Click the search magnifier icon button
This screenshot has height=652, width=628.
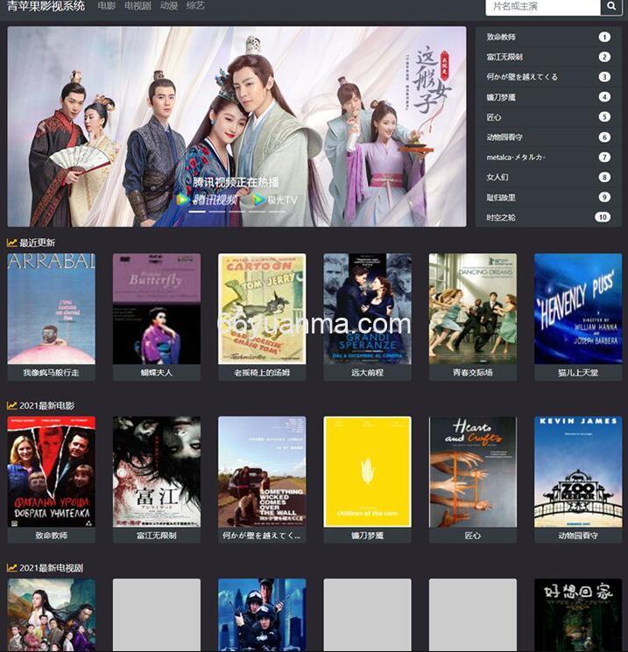[611, 7]
